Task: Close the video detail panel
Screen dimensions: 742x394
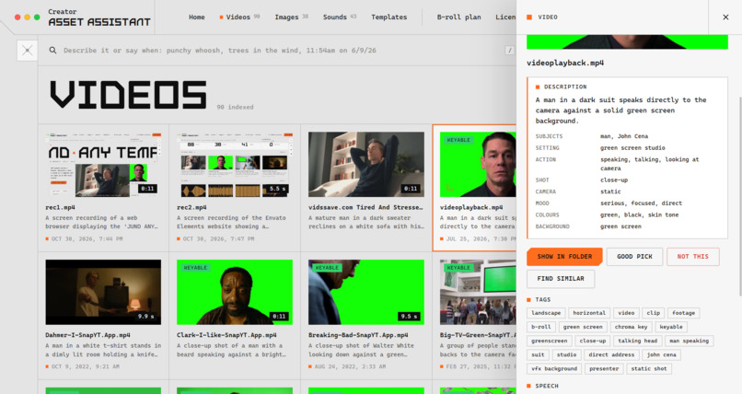Action: pos(725,17)
